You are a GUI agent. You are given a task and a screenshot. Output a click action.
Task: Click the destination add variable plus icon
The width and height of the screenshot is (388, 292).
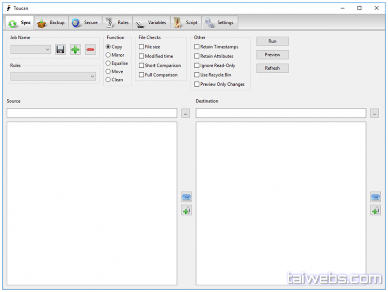(375, 210)
